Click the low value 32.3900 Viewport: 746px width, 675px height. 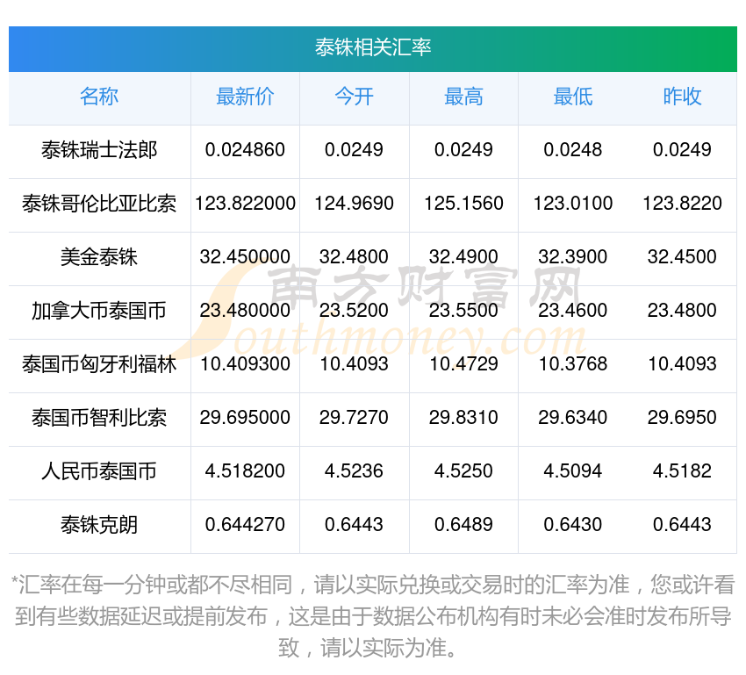coord(573,257)
